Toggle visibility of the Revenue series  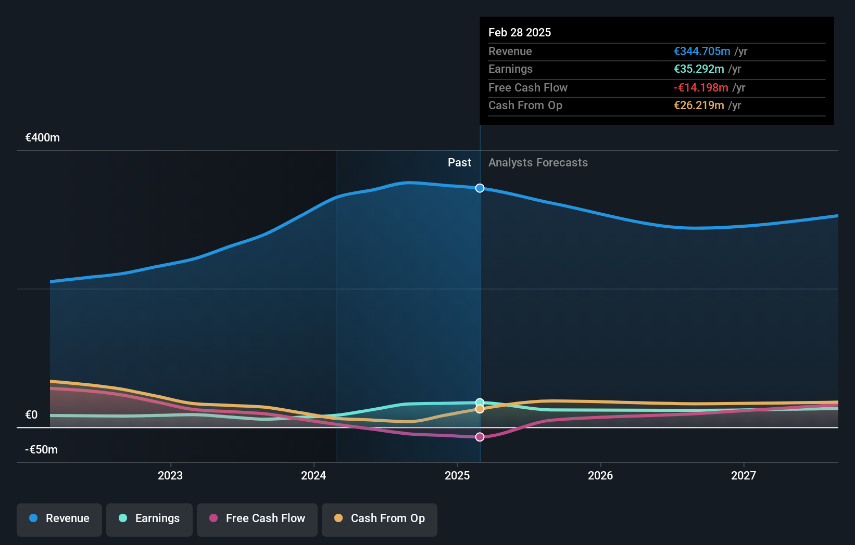click(x=59, y=520)
